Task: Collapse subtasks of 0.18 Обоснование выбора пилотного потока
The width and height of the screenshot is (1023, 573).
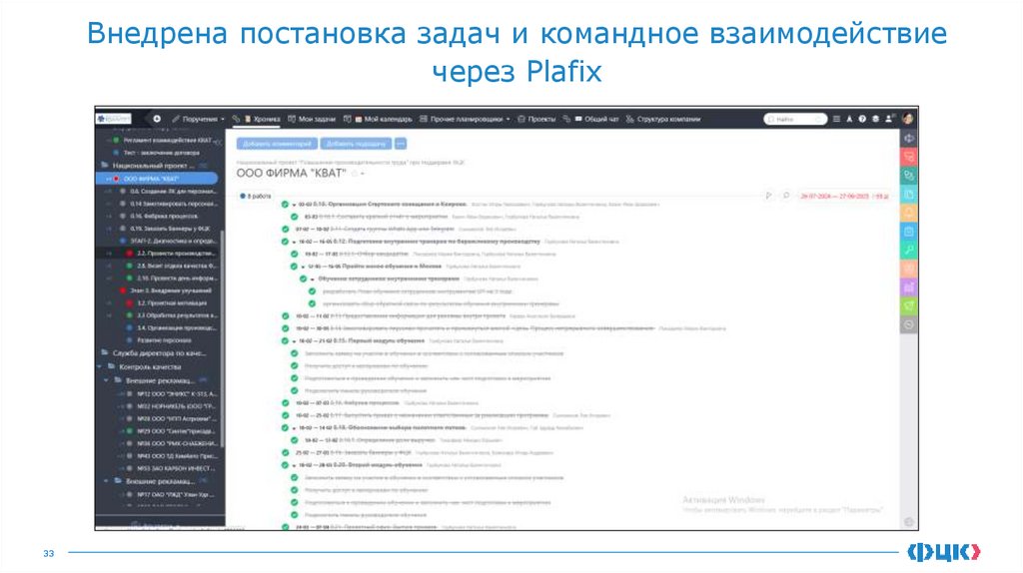Action: point(294,428)
